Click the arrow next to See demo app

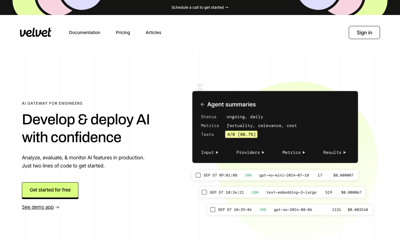(x=57, y=207)
